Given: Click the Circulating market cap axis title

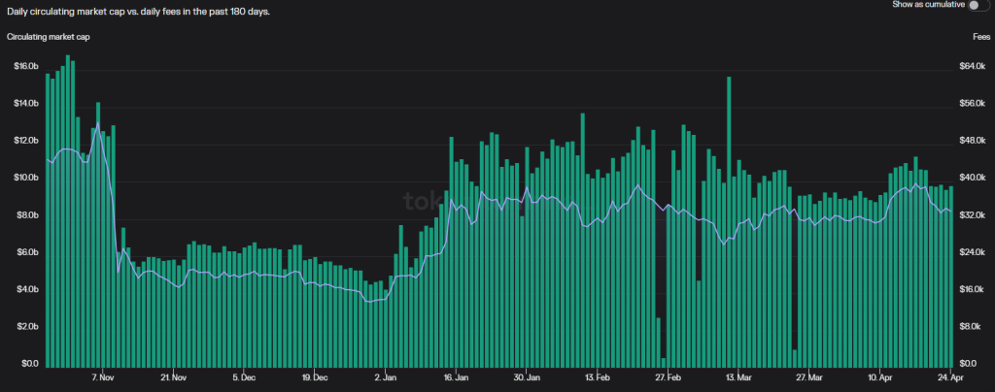Looking at the screenshot, I should pos(49,37).
